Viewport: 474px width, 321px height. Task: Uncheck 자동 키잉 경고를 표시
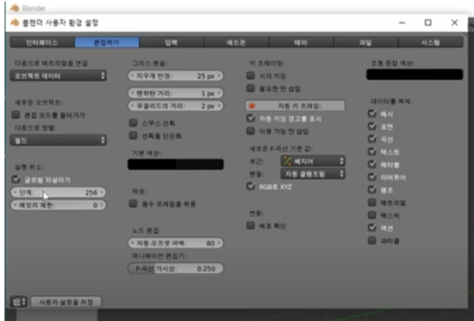tap(251, 118)
